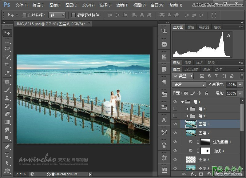This screenshot has height=178, width=246.
Task: Select the Clone Stamp tool
Action: 7,98
